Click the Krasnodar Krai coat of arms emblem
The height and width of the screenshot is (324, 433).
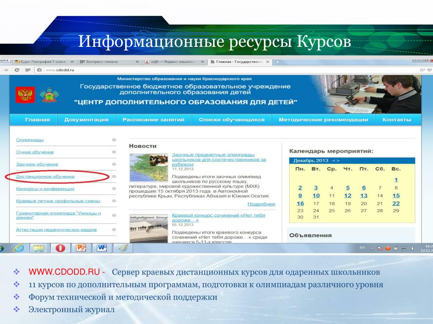point(49,95)
